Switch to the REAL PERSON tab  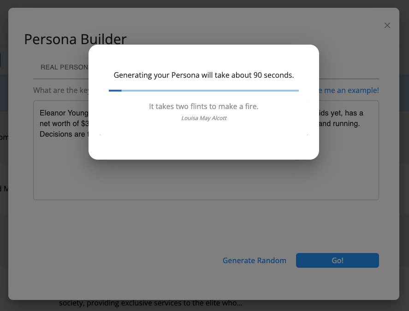pyautogui.click(x=64, y=67)
